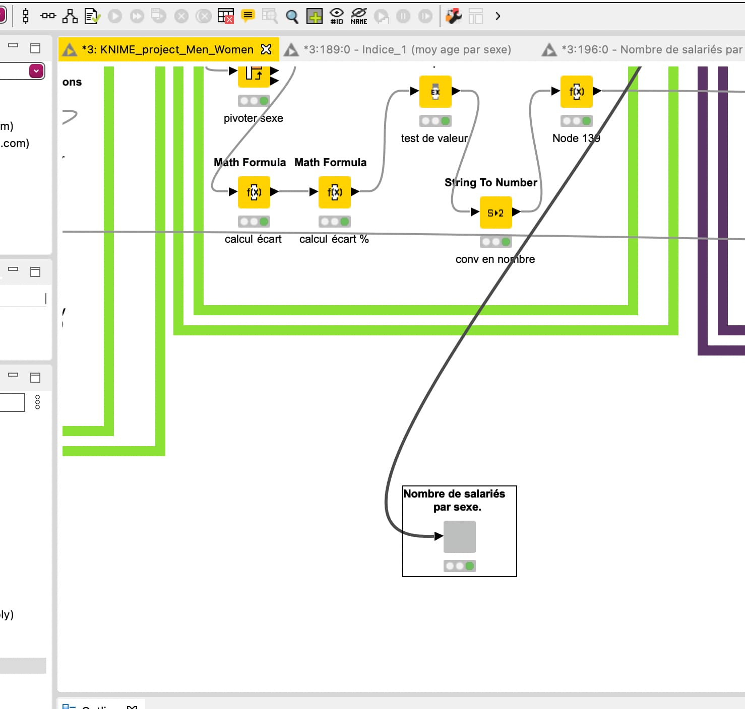Viewport: 745px width, 709px height.
Task: Select the calcul écart % Math Formula node
Action: [335, 192]
